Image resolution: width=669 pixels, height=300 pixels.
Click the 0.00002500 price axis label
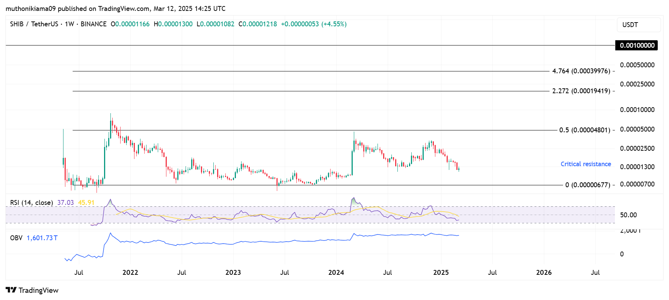tap(637, 148)
